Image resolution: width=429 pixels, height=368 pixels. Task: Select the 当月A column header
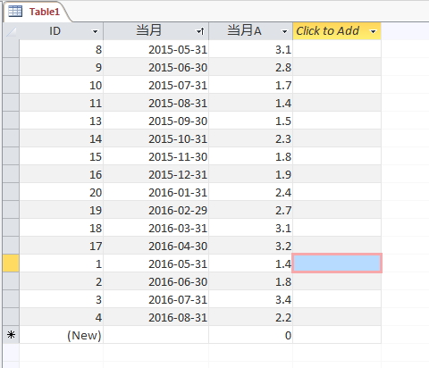tap(251, 31)
